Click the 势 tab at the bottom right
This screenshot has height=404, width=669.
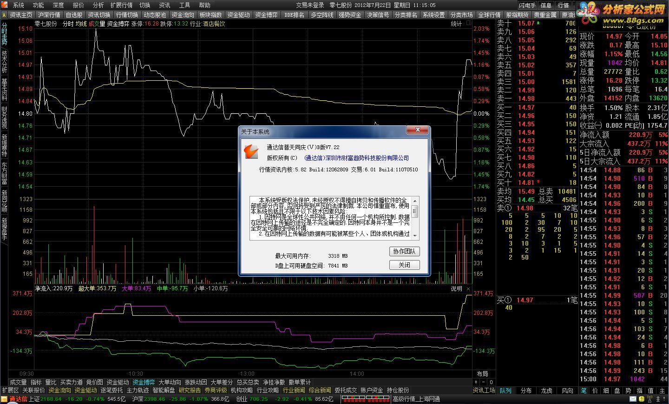[628, 391]
